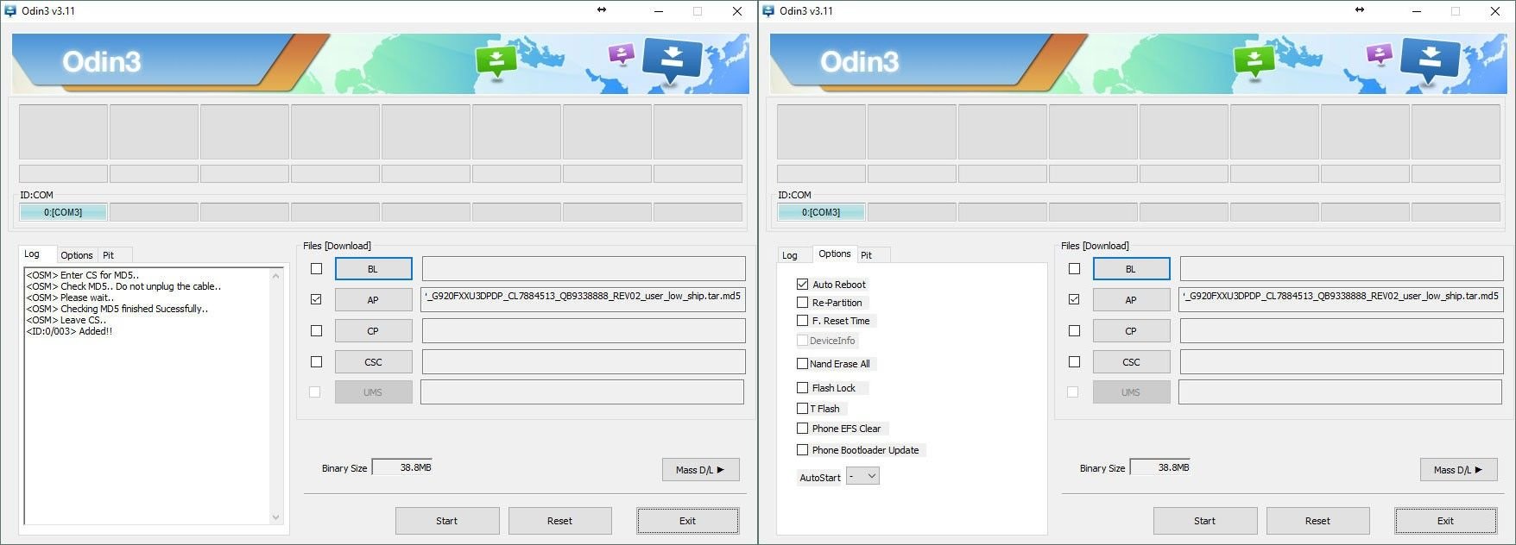Click Exit in the Options-view window
This screenshot has width=1516, height=545.
click(x=1446, y=521)
